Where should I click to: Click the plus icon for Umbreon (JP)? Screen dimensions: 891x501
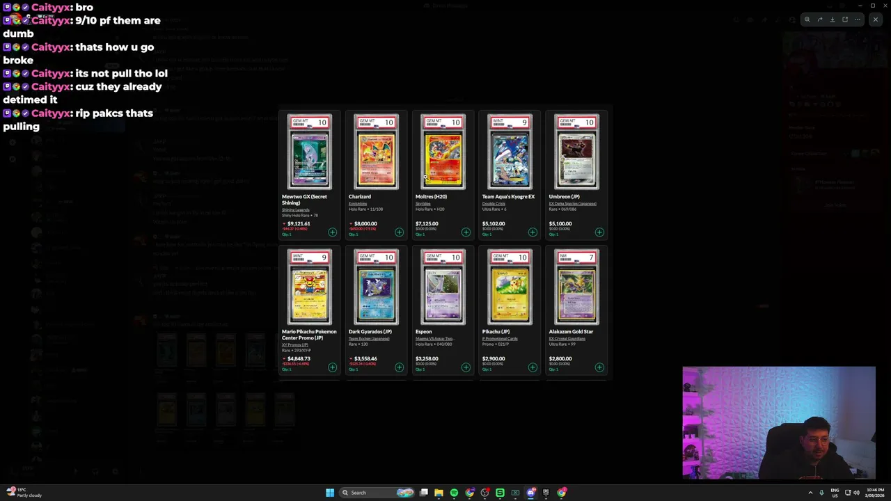tap(599, 232)
